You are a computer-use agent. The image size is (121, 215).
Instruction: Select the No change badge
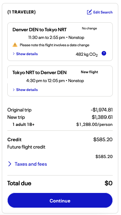[90, 28]
